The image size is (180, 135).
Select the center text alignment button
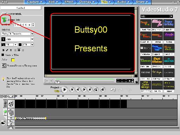(19, 50)
